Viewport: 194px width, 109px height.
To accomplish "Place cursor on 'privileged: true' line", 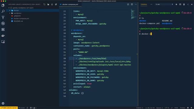I will pos(82,84).
